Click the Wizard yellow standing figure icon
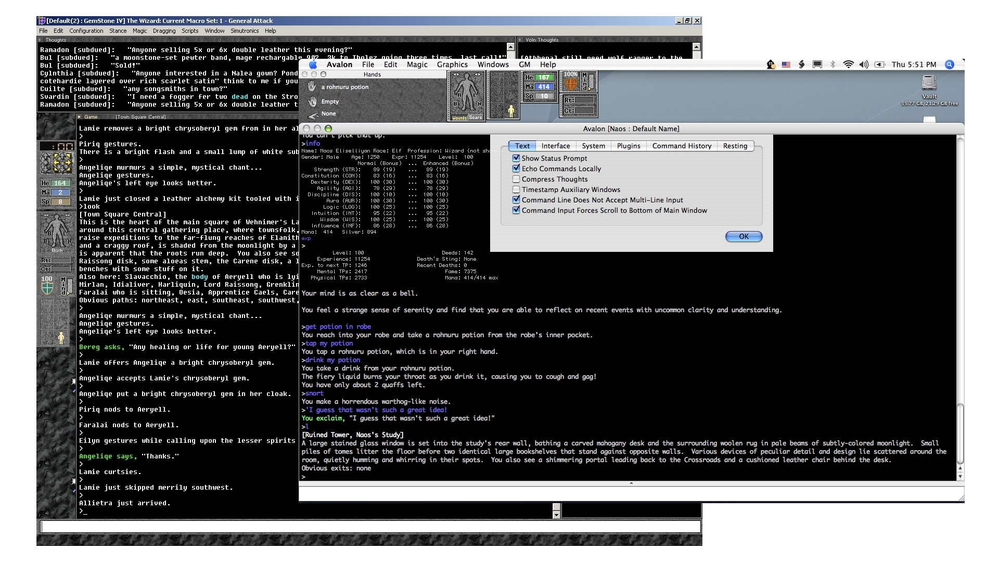Viewport: 999px width, 562px height. (x=61, y=338)
